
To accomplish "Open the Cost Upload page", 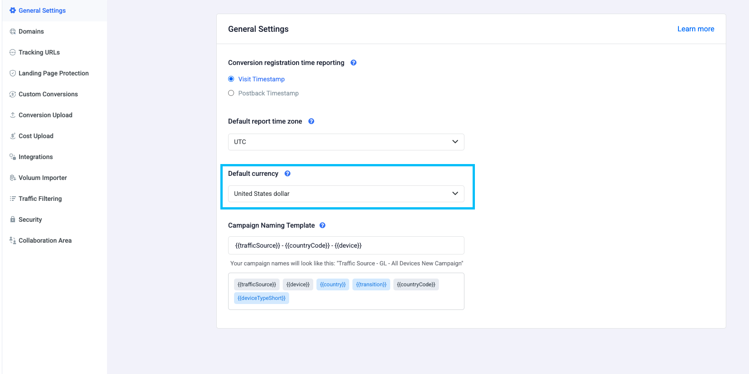I will tap(55, 136).
